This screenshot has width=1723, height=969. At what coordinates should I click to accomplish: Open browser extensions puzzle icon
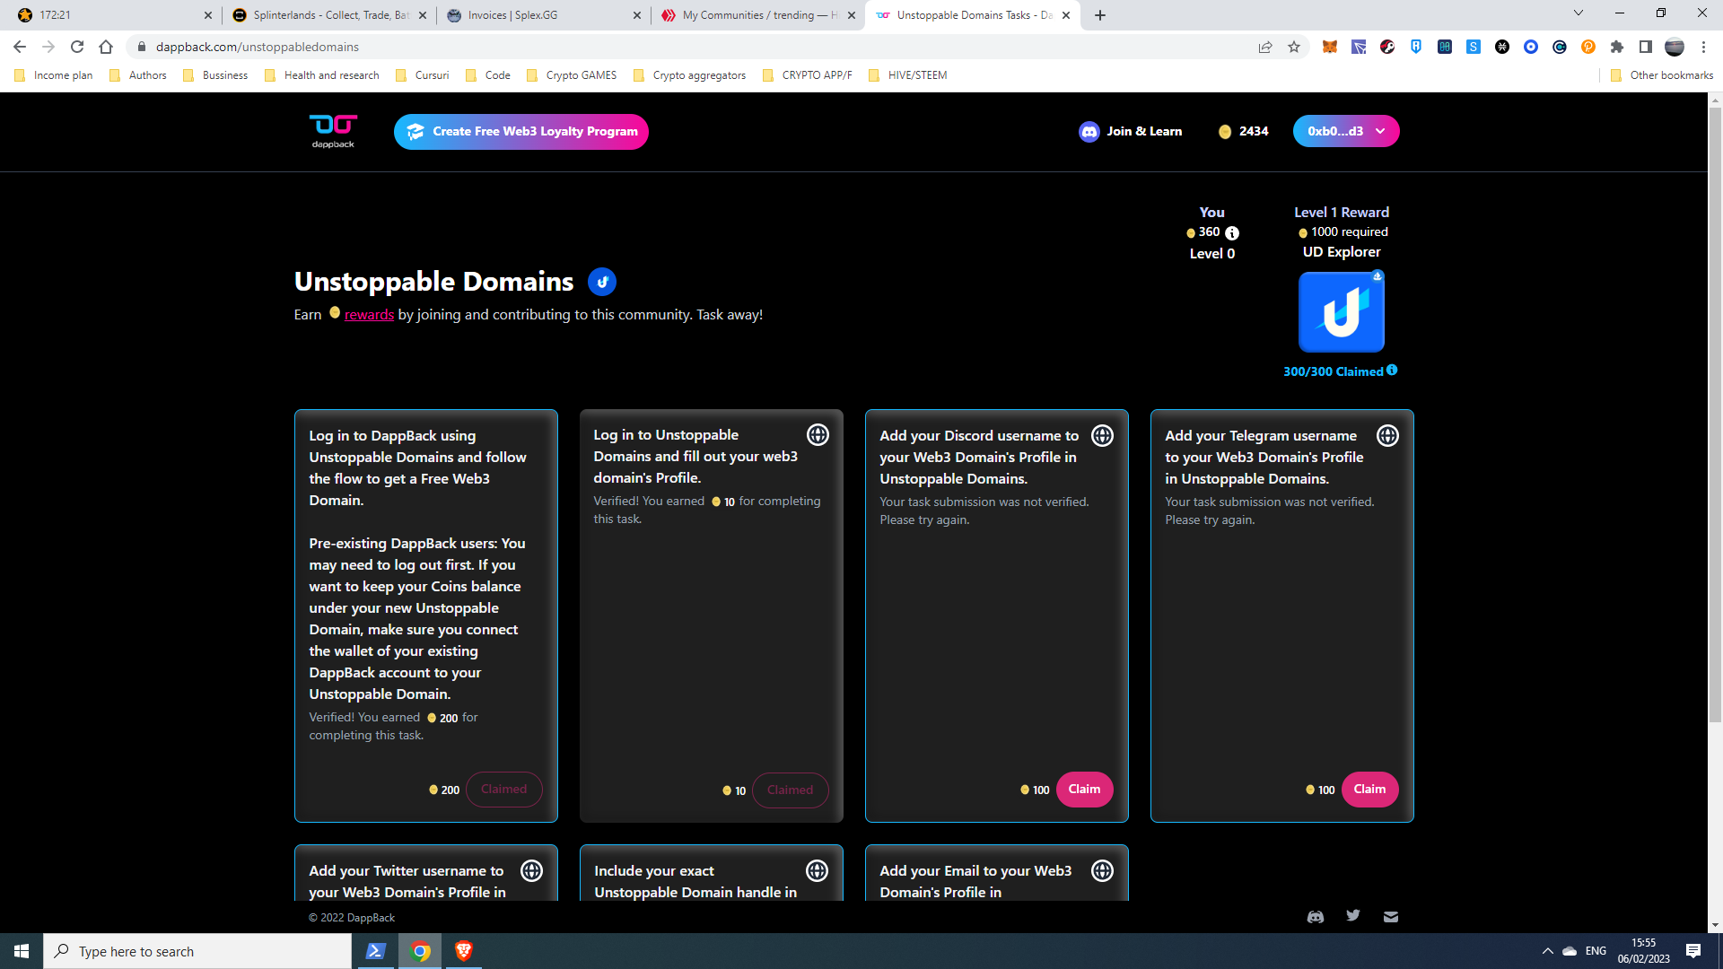(1617, 47)
